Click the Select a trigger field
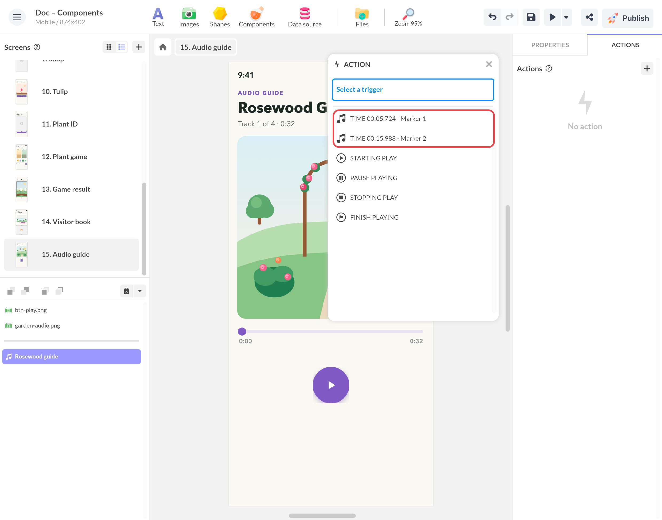Viewport: 662px width, 520px height. pos(413,89)
